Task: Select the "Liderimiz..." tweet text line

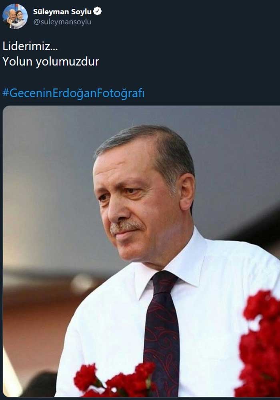Action: [30, 46]
